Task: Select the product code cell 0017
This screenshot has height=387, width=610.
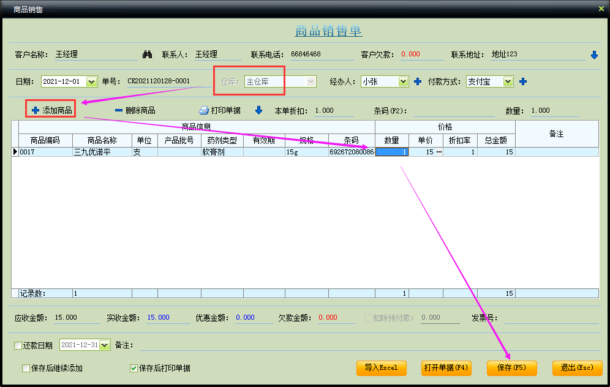Action: click(x=45, y=152)
